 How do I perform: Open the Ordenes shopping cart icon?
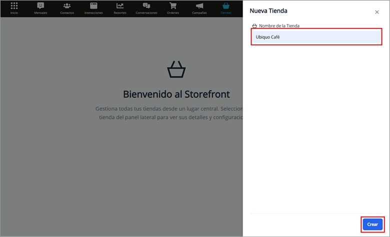(173, 6)
